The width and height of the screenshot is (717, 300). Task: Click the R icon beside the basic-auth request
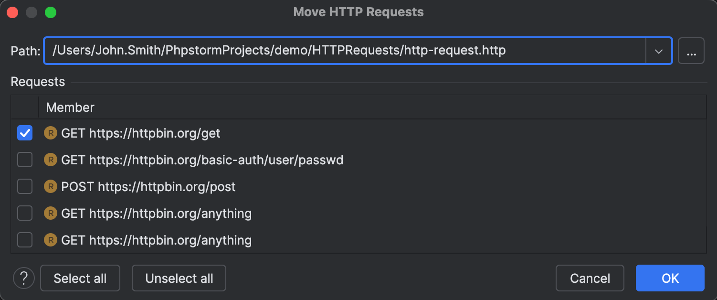[x=51, y=160]
